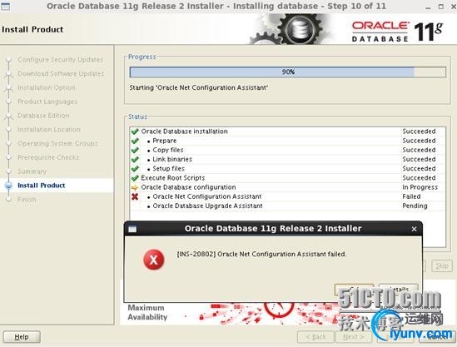Maximize the installer window
Screen dimensions: 457x347
pos(441,7)
